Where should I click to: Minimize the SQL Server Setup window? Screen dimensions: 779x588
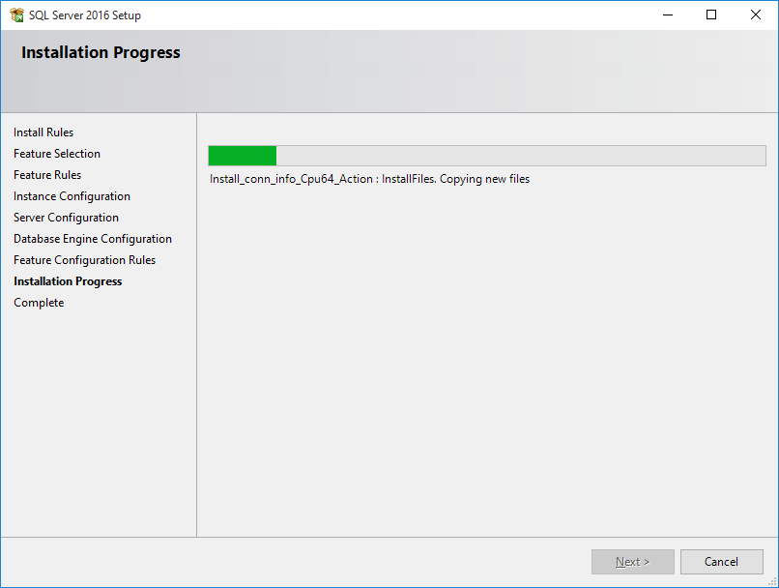point(668,15)
